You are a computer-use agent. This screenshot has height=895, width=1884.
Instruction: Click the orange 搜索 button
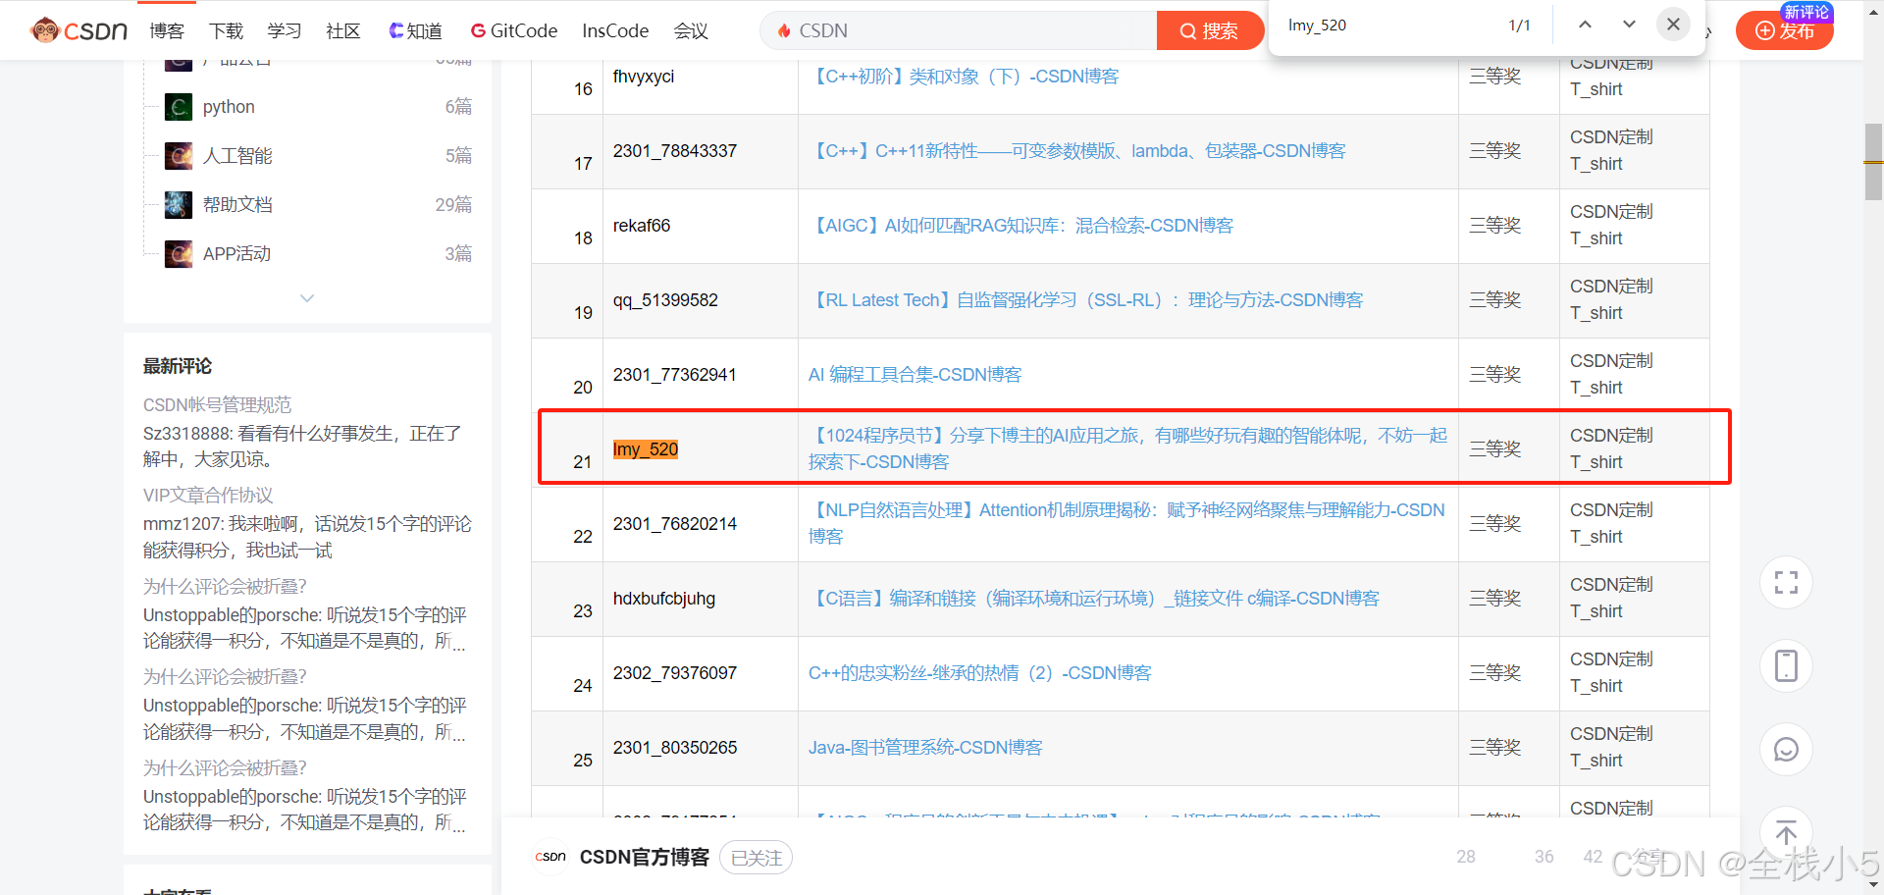[1210, 30]
